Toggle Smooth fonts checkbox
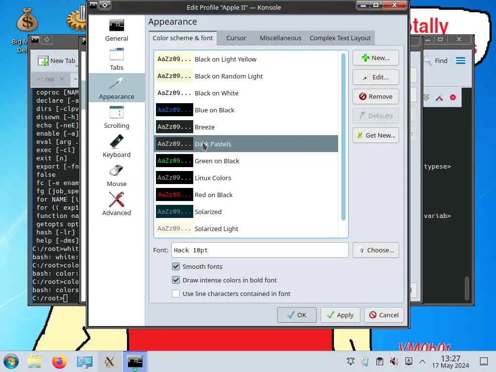 [x=175, y=266]
